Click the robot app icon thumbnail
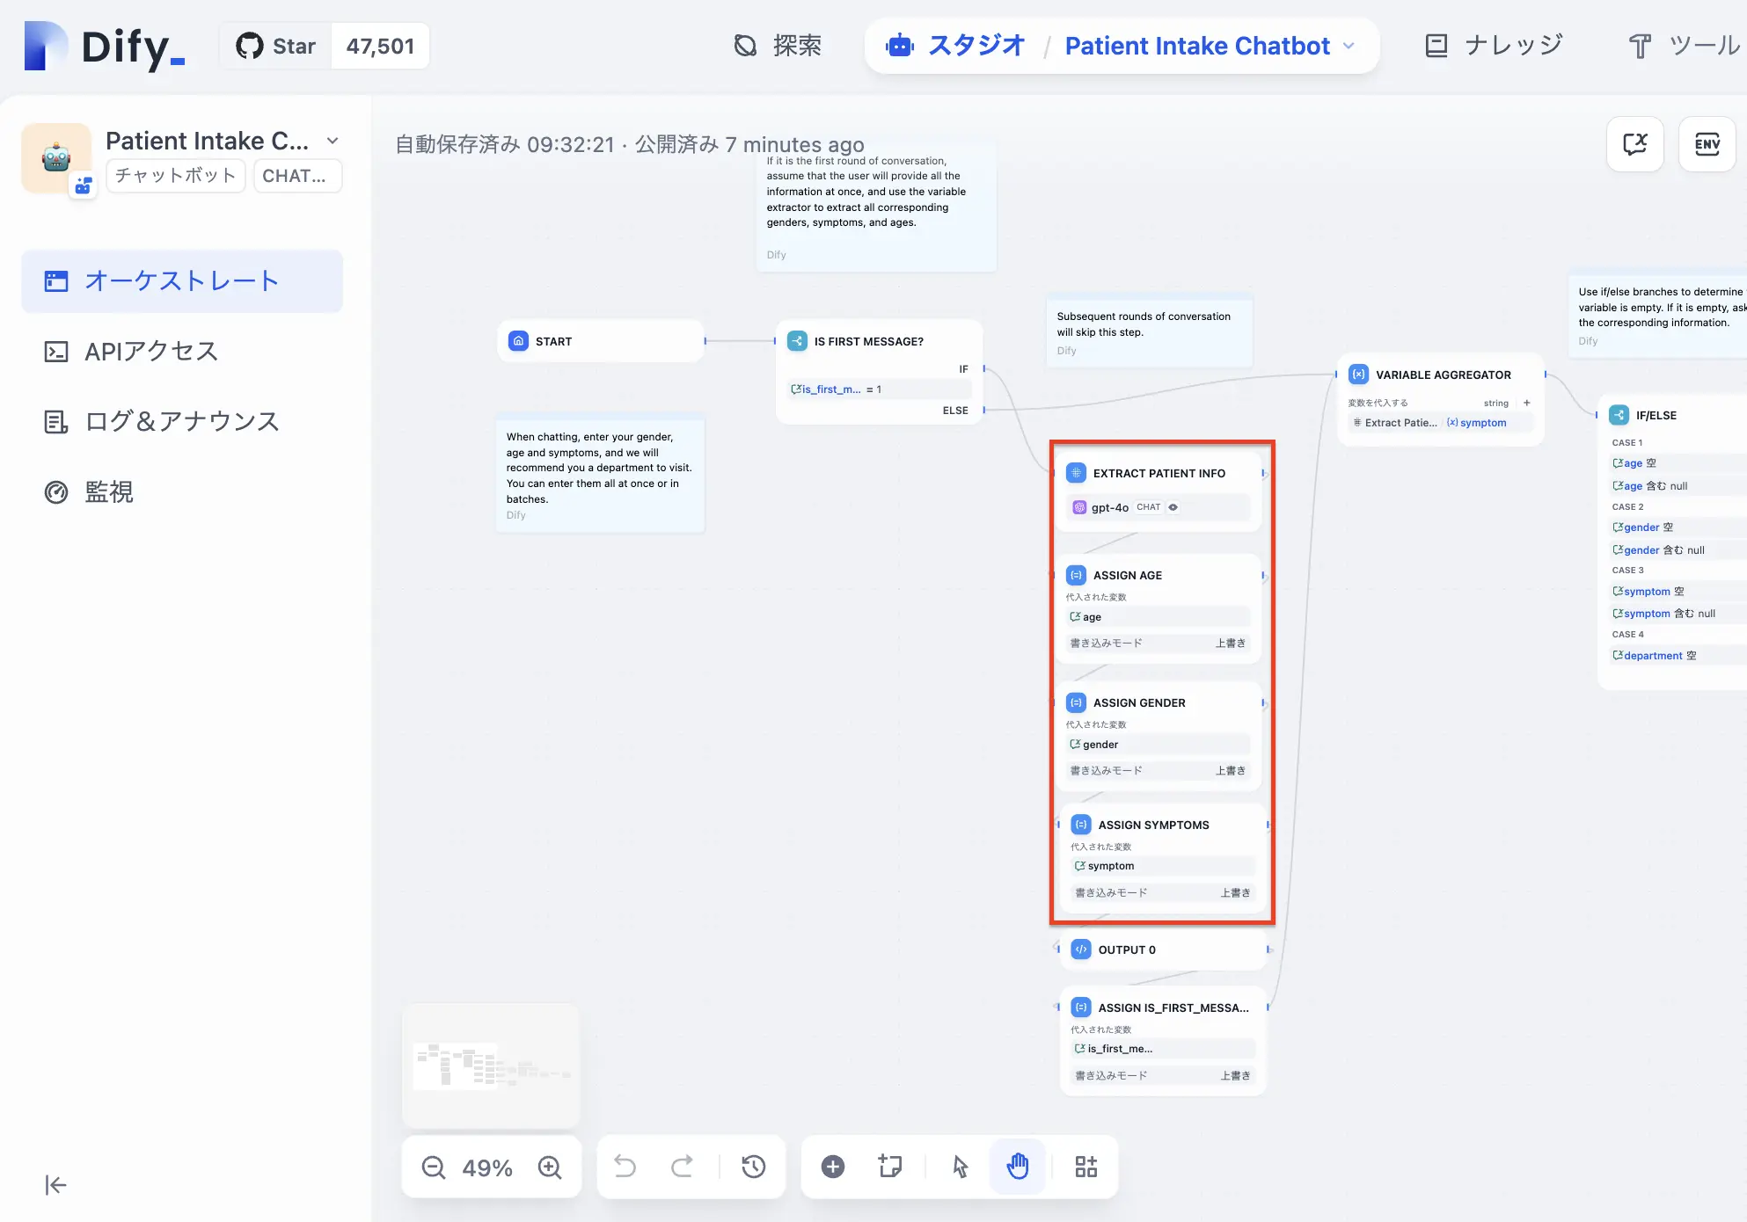 [x=56, y=158]
